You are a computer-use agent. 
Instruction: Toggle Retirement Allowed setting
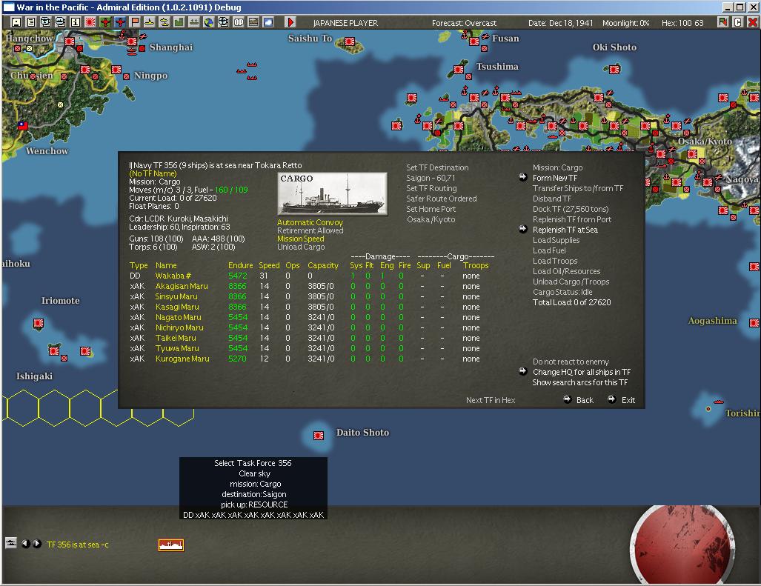[x=310, y=230]
